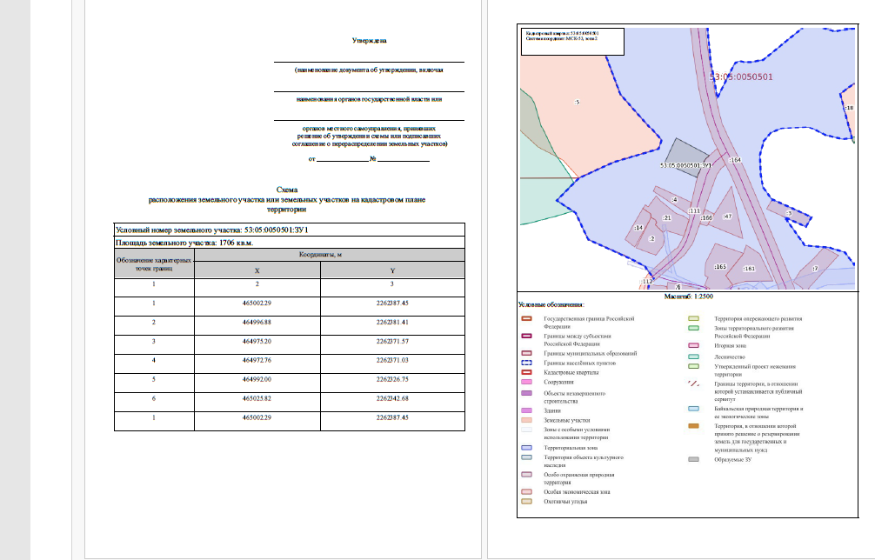875x560 pixels.
Task: Select the X value 465025.82
Action: 257,399
